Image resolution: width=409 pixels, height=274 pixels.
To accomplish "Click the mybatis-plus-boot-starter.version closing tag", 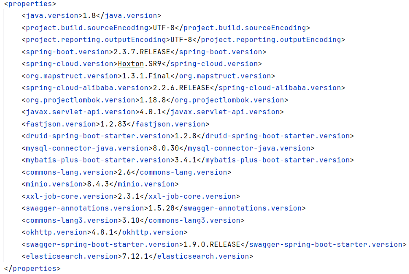I will (275, 160).
